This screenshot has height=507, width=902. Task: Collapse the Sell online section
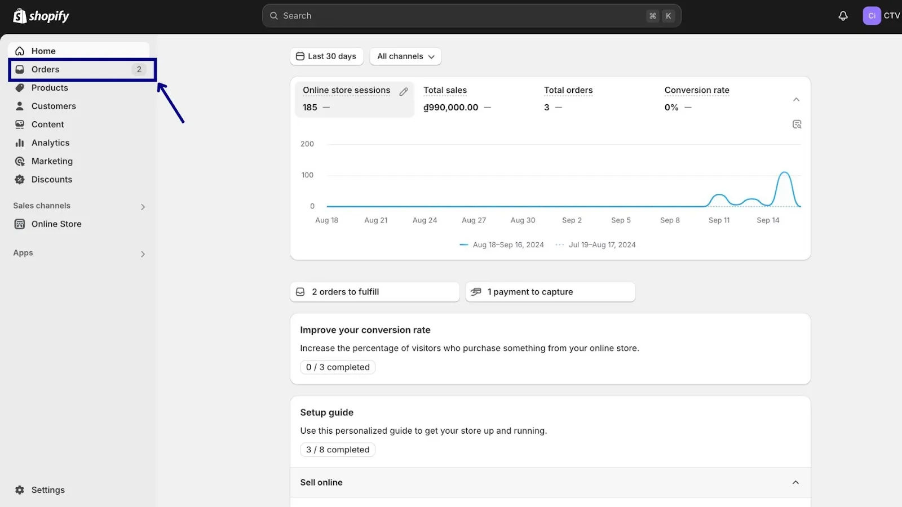[x=795, y=483]
